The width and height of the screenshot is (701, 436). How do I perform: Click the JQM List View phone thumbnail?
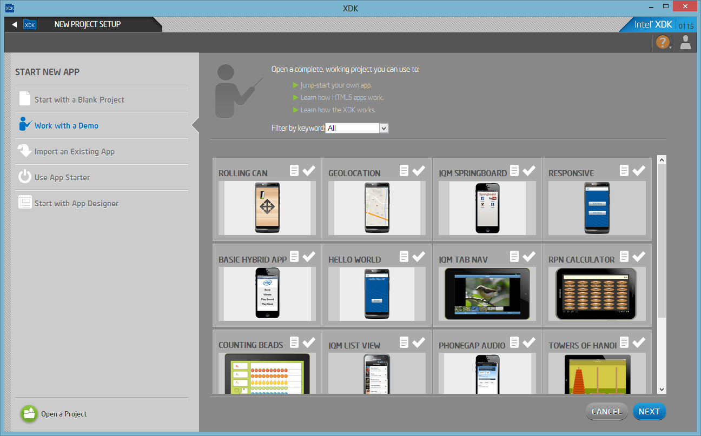(x=377, y=374)
